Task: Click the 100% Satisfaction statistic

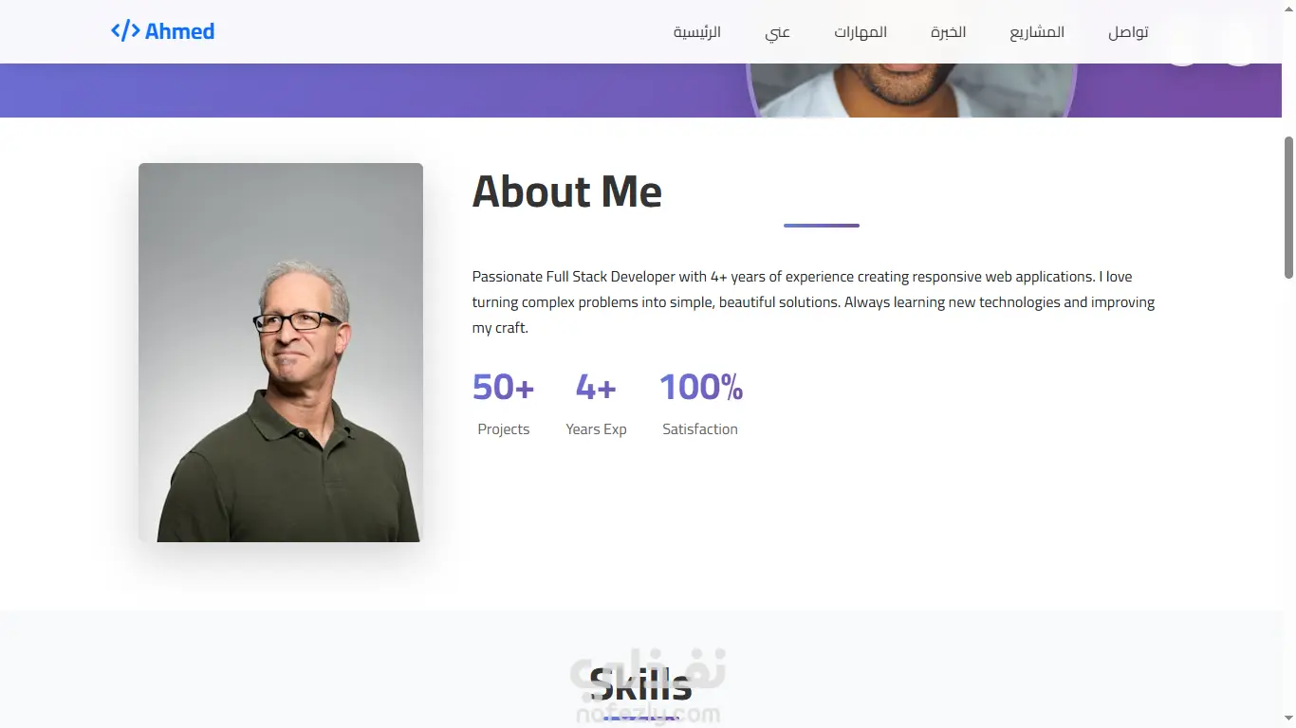Action: (700, 403)
